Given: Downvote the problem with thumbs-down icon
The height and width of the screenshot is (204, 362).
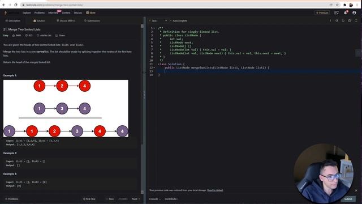Looking at the screenshot, I should pyautogui.click(x=27, y=35).
